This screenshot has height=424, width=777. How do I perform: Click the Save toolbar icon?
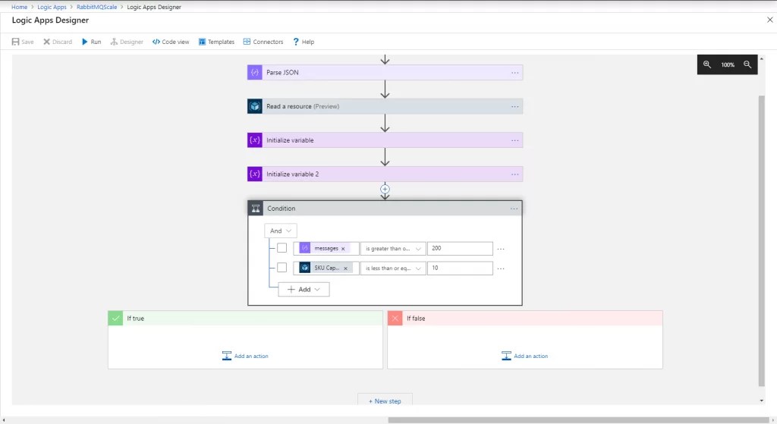pyautogui.click(x=16, y=42)
